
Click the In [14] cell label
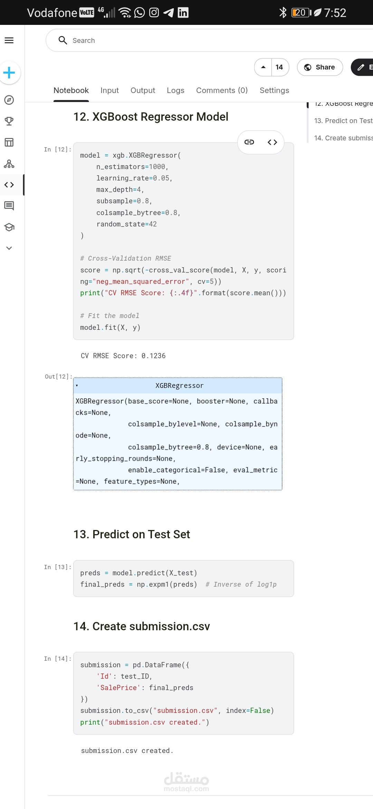pos(57,659)
